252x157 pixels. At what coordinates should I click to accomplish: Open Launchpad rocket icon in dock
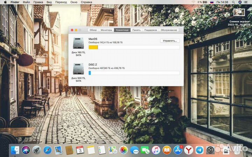coord(37,150)
